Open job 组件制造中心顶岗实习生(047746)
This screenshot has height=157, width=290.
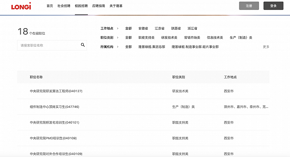(x=54, y=107)
